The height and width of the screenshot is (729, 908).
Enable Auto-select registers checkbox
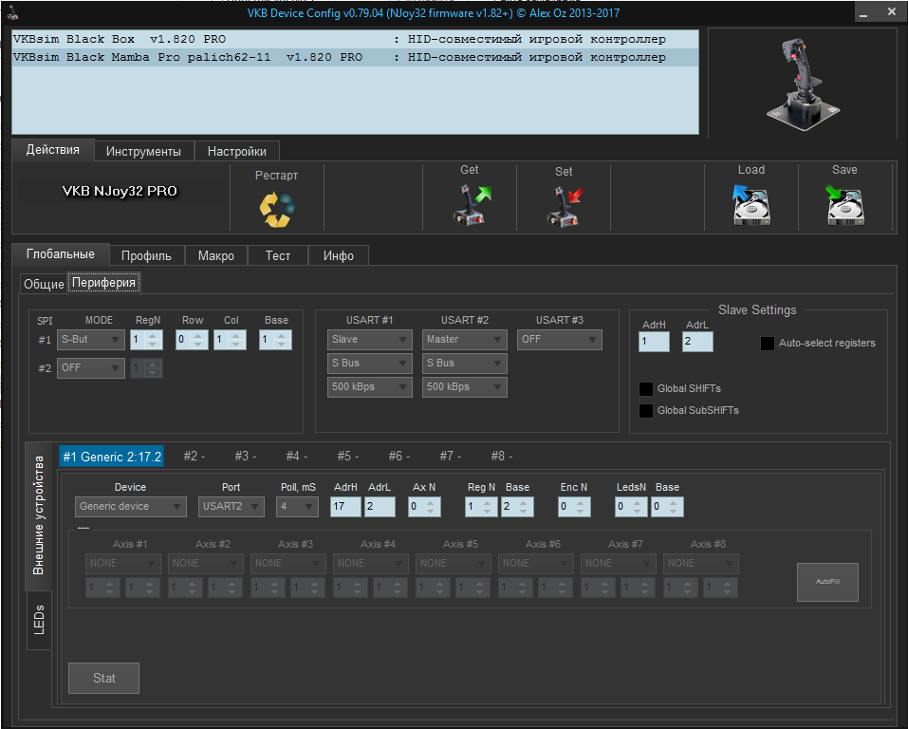[x=767, y=343]
